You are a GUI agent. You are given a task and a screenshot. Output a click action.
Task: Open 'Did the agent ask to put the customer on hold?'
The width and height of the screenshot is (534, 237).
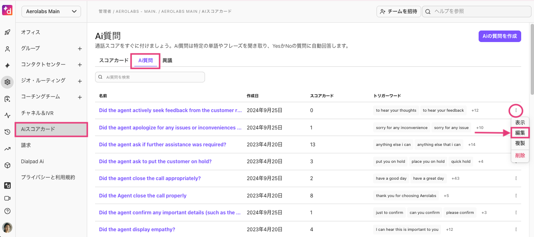155,162
